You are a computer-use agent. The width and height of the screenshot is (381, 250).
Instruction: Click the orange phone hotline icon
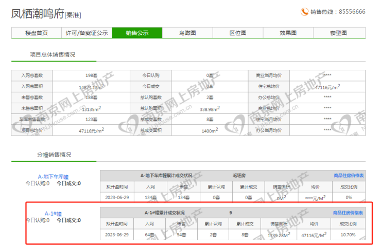pos(304,12)
